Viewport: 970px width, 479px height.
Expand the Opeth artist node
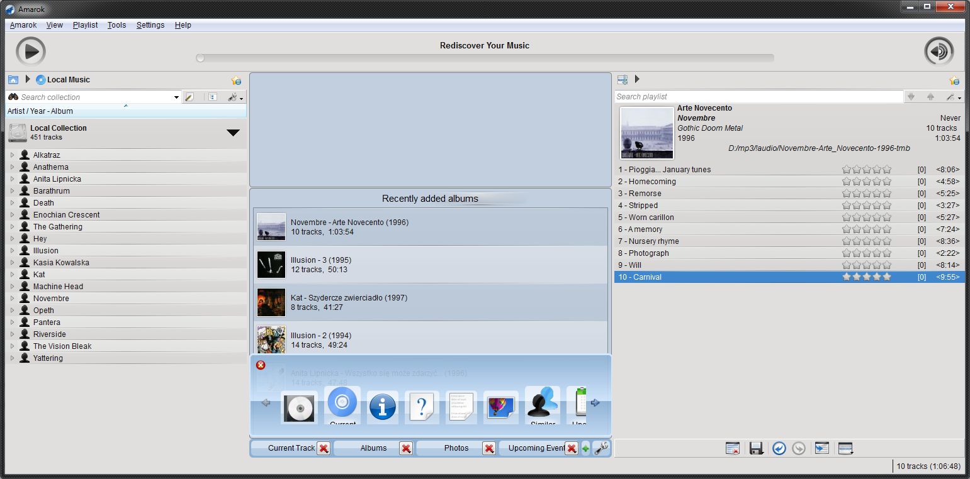point(12,310)
